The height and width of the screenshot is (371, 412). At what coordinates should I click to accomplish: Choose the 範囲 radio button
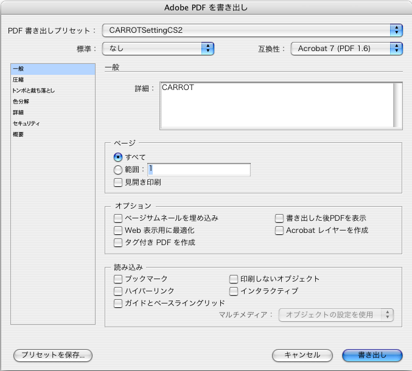118,170
